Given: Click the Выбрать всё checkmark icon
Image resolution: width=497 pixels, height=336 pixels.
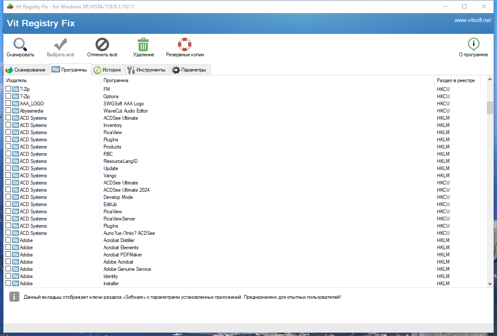Looking at the screenshot, I should coord(60,44).
